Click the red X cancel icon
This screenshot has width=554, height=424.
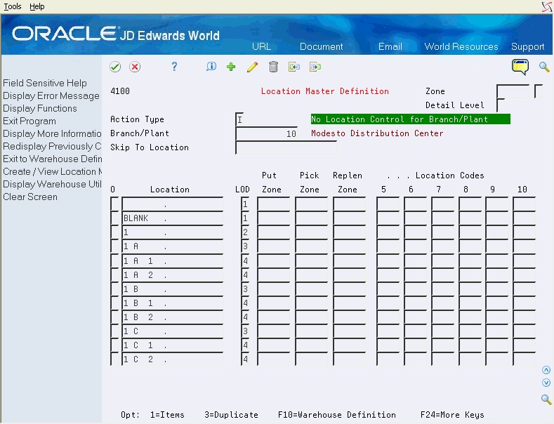[135, 67]
